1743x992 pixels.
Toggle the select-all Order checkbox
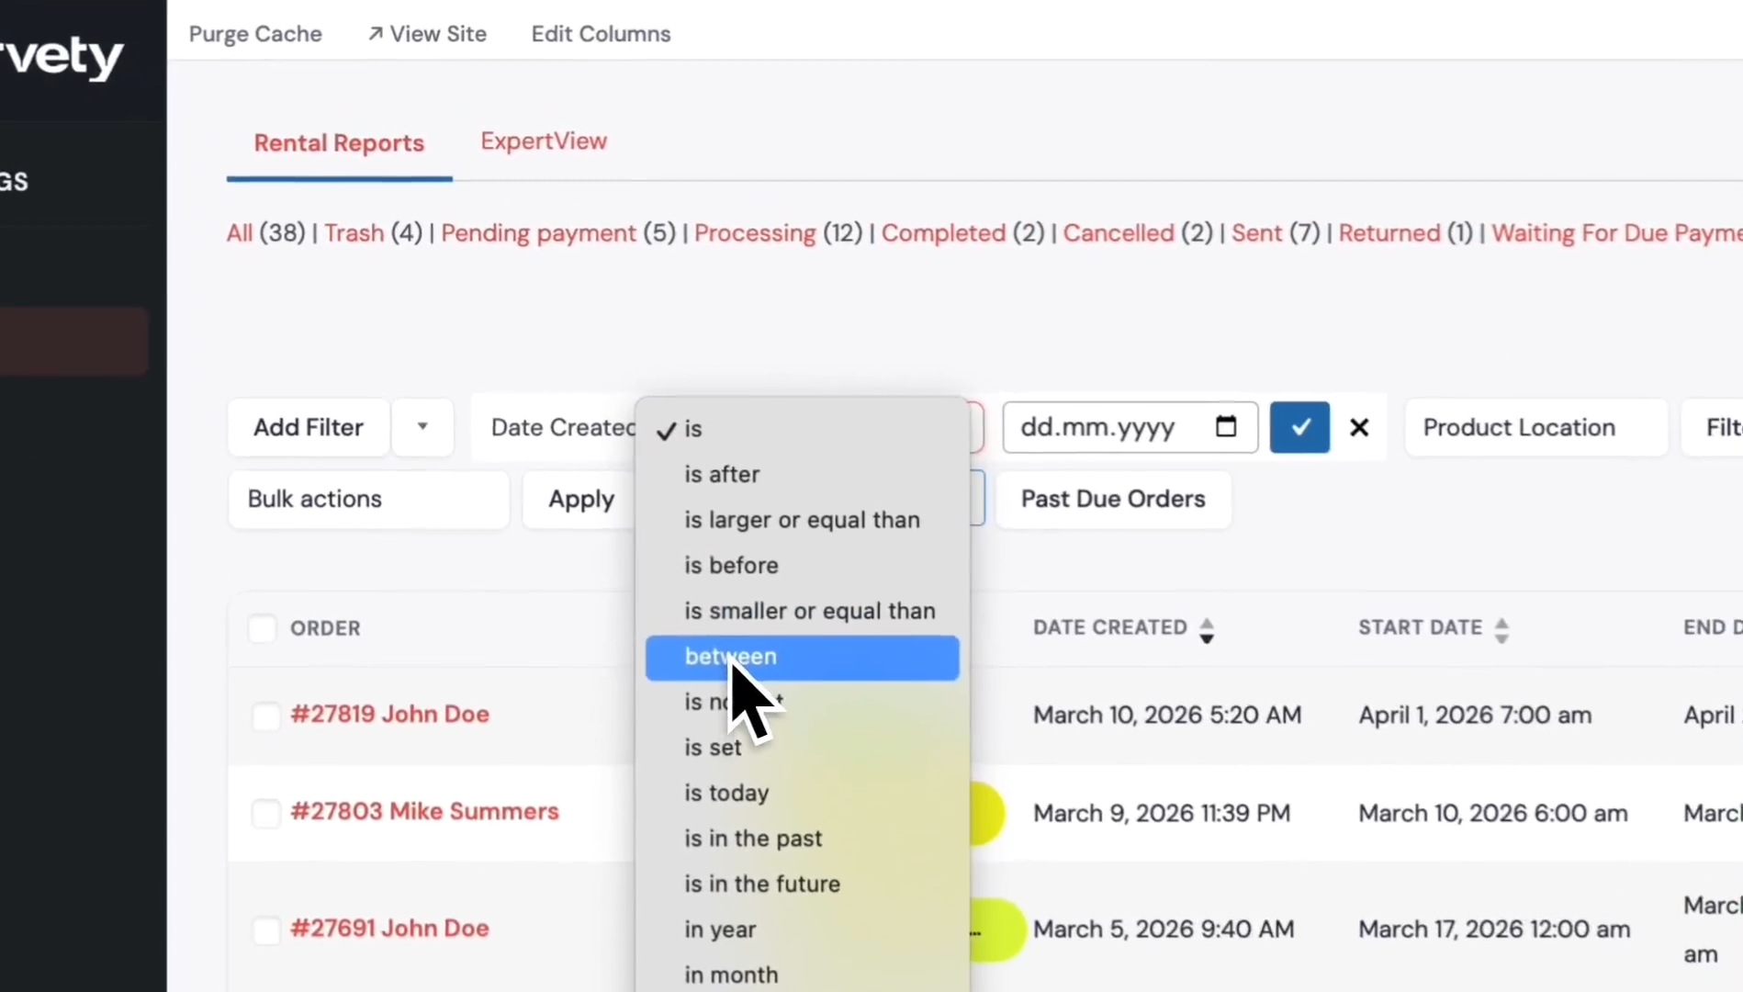262,628
